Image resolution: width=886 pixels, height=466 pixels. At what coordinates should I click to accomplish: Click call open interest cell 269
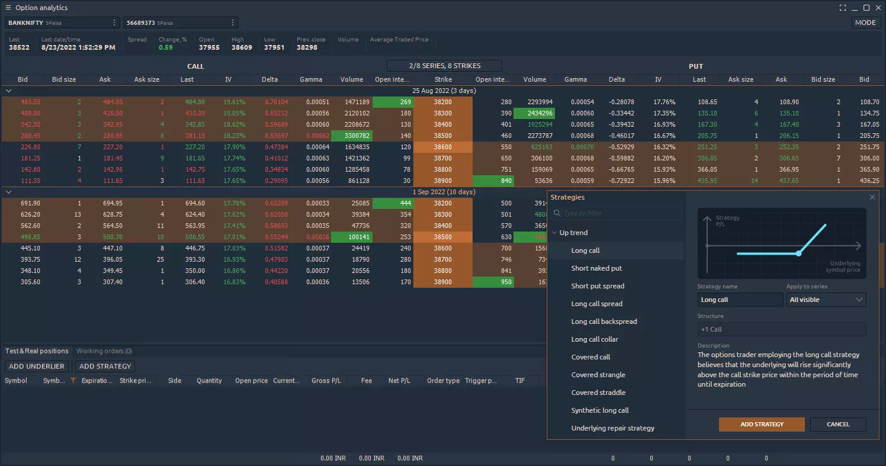pyautogui.click(x=393, y=102)
